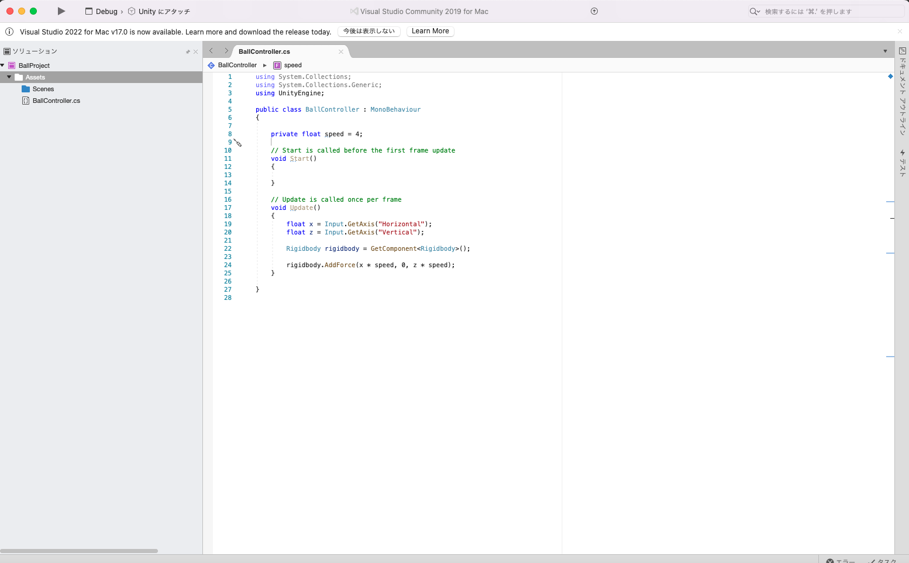Select BallController.cs in solution tree

(56, 101)
